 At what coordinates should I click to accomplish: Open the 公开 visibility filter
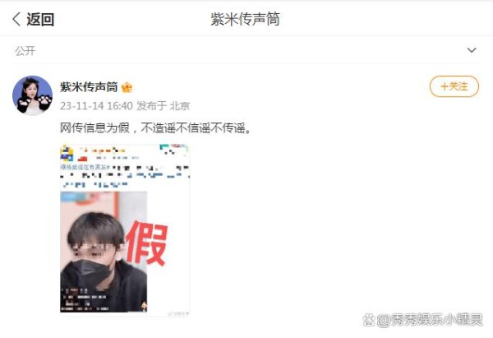(x=25, y=51)
